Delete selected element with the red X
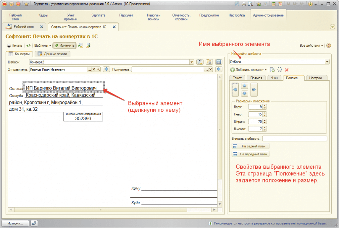Viewport: 339px width, 228px height. click(287, 70)
